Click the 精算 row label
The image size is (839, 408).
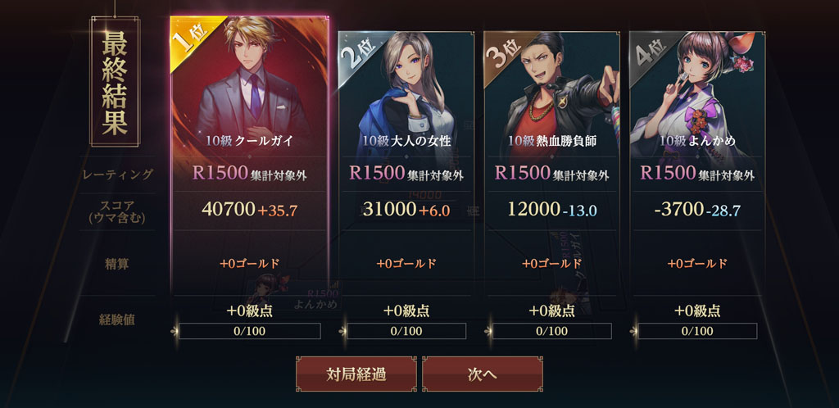point(117,264)
